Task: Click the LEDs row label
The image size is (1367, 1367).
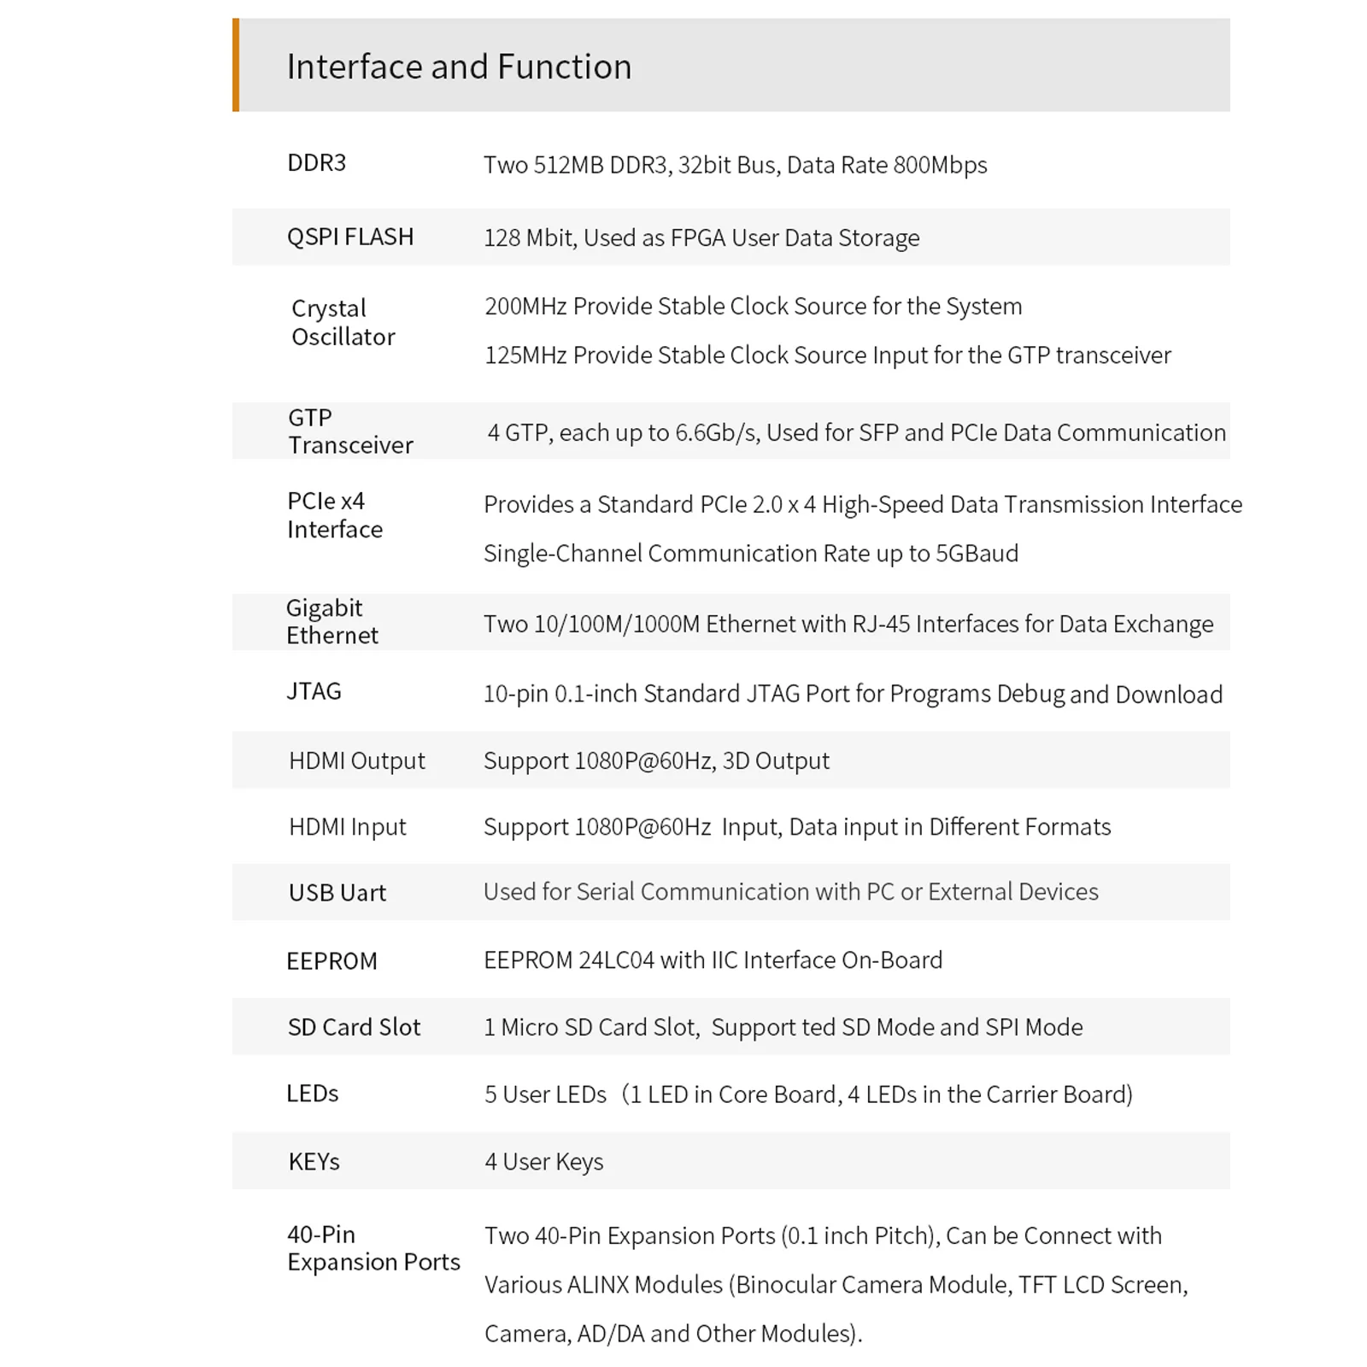Action: tap(313, 1094)
